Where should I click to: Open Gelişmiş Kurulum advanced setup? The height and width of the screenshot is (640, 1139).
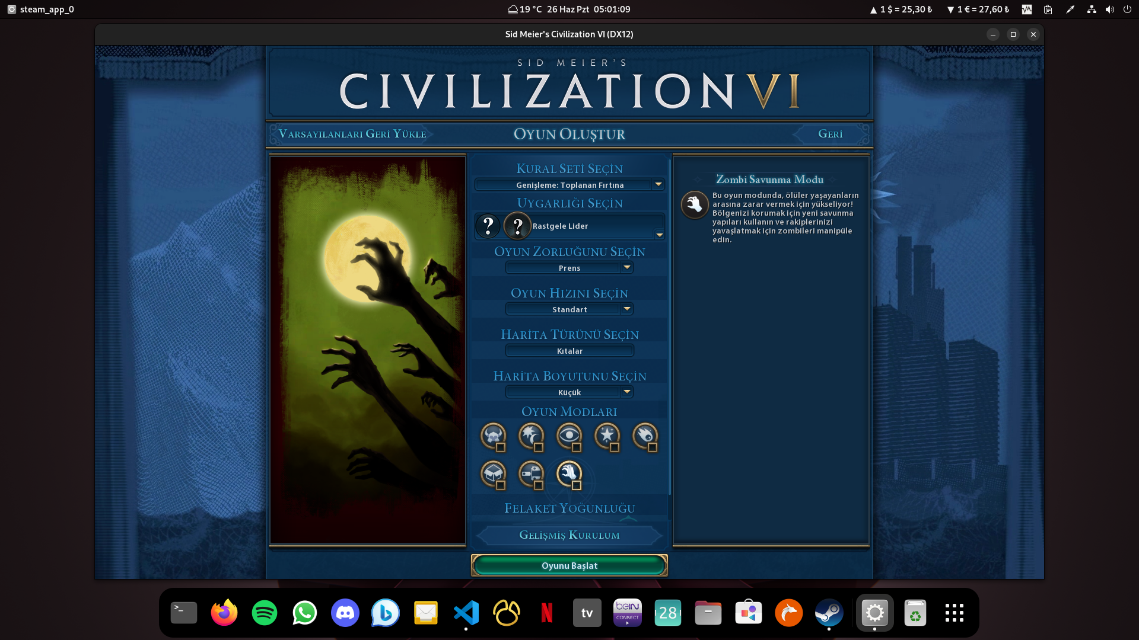click(569, 535)
